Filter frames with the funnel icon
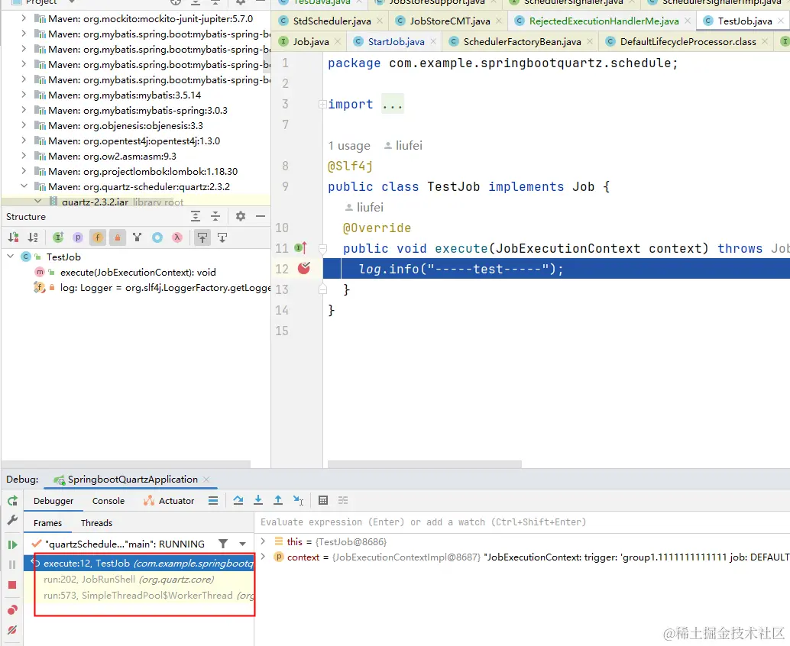 point(222,543)
